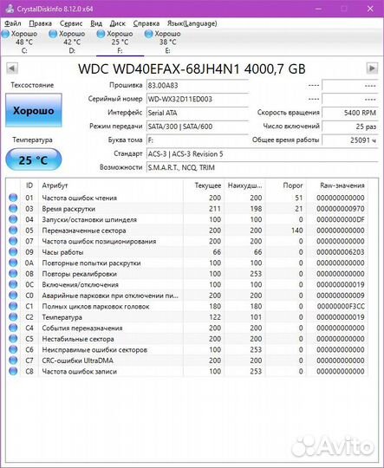This screenshot has height=468, width=384.
Task: Click status icon of attribute C8
Action: coord(13,371)
